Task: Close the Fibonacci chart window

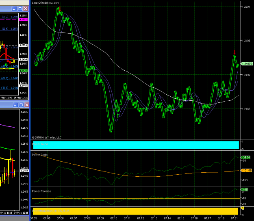Action: coord(26,9)
